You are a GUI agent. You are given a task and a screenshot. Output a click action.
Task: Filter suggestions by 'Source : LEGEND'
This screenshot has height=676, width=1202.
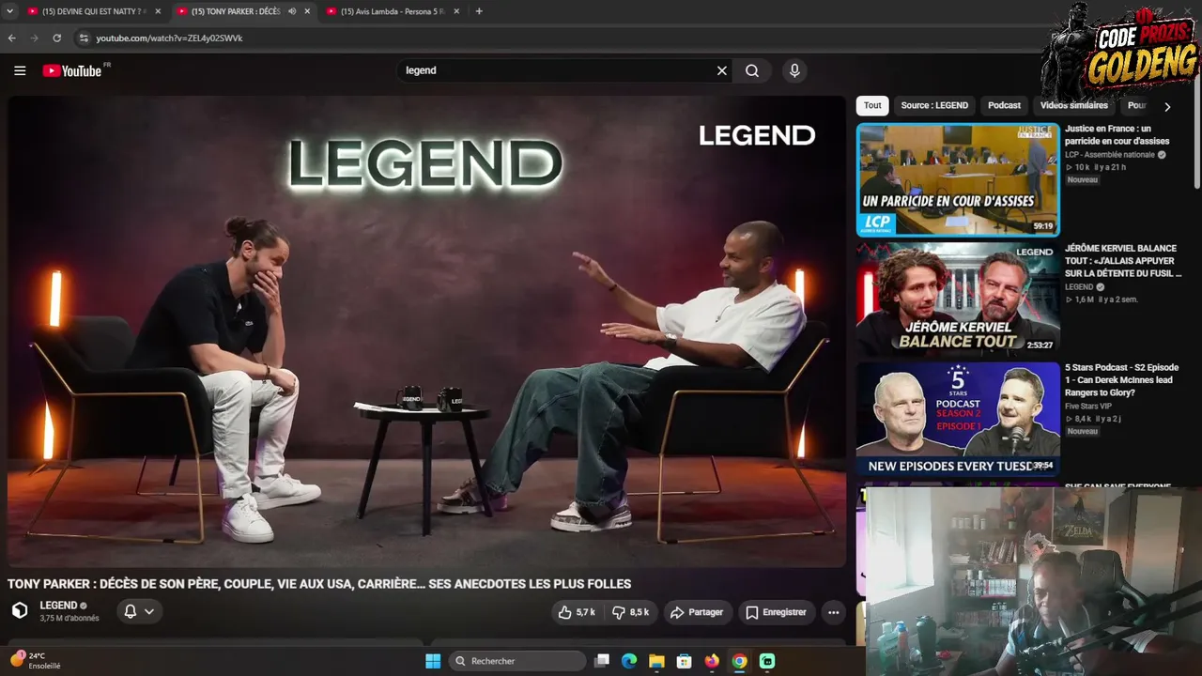[x=934, y=105]
